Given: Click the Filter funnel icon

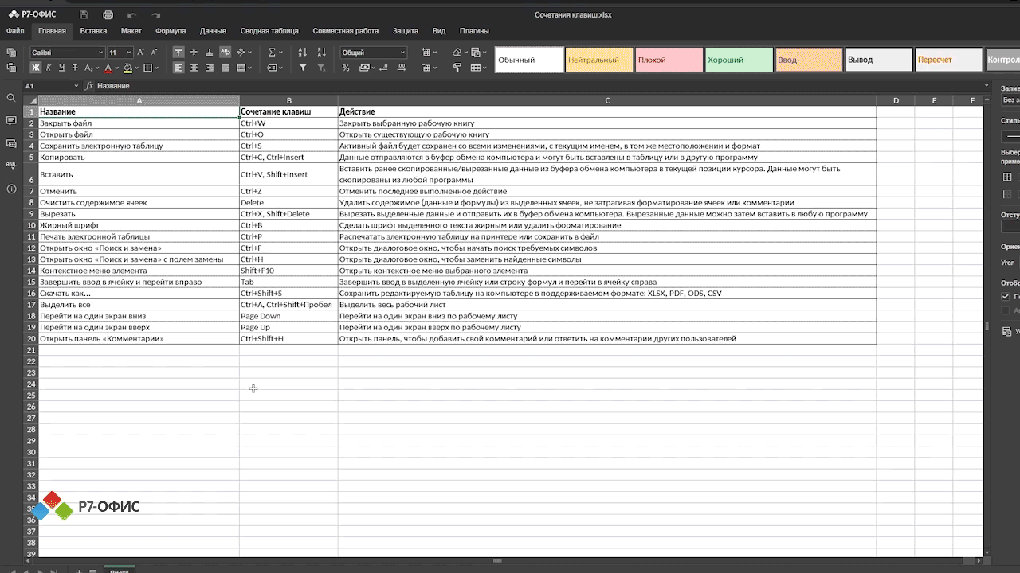Looking at the screenshot, I should (x=302, y=68).
